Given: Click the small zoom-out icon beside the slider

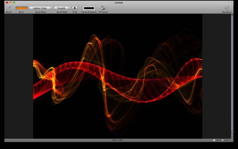Looking at the screenshot, I should (x=214, y=140).
